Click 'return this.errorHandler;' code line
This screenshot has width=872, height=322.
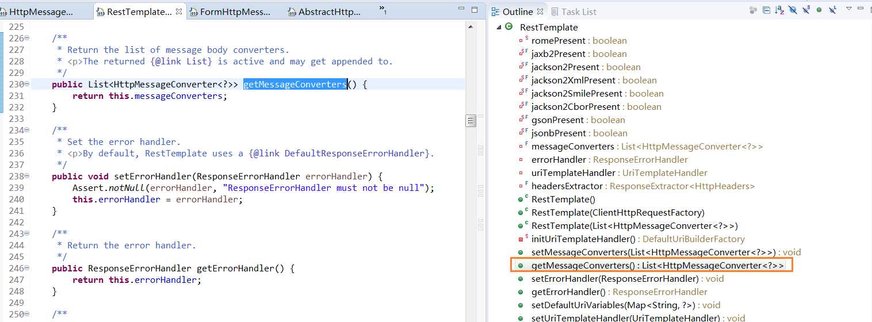coord(137,279)
